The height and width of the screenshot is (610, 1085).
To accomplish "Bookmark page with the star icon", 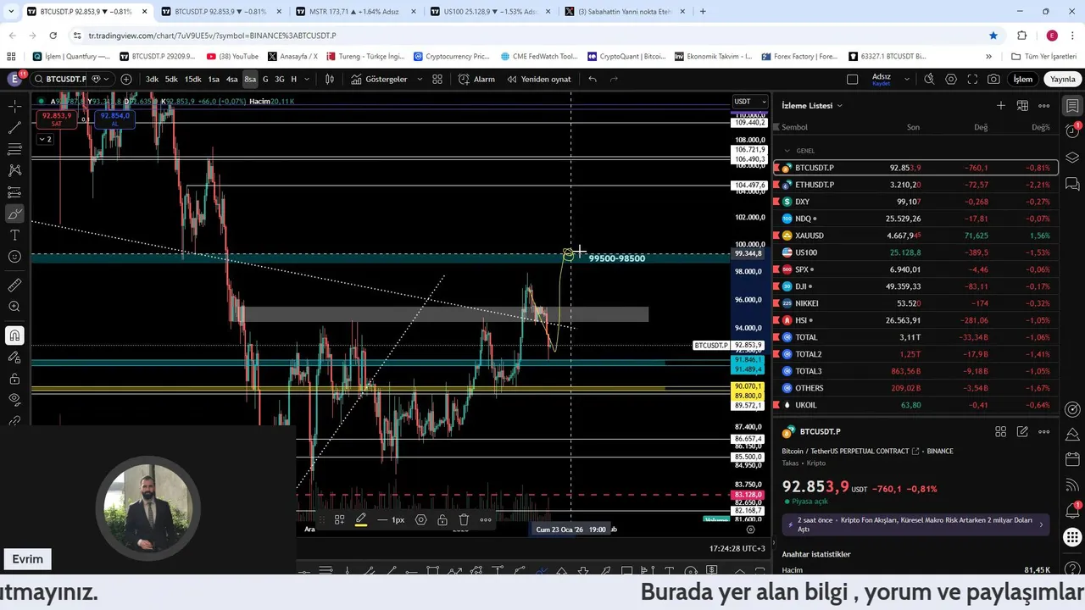I will click(993, 36).
